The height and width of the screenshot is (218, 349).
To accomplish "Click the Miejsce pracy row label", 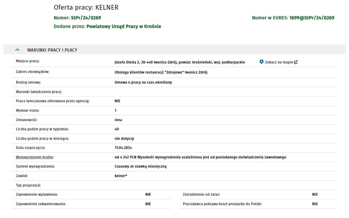I will click(x=27, y=61).
